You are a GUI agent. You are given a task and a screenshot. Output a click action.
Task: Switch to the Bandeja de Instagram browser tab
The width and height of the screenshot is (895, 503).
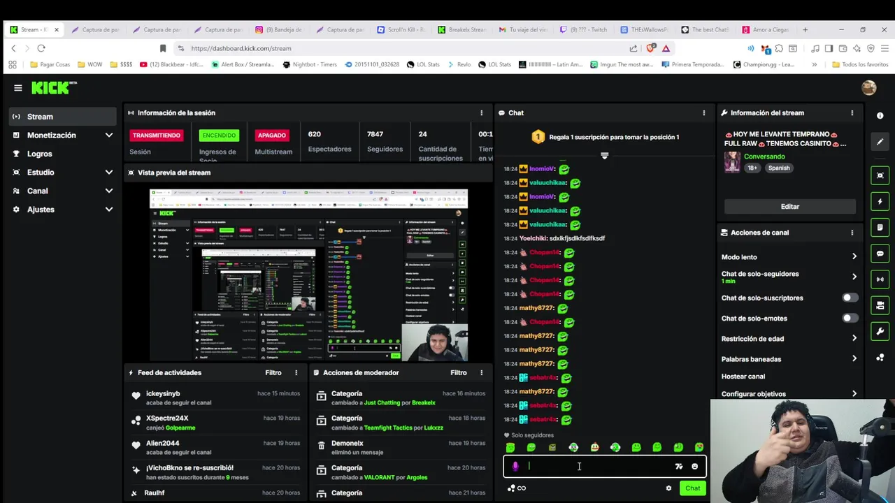[279, 29]
